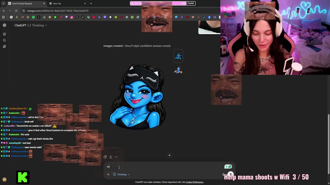Viewport: 330px width, 185px height.
Task: Select second Smurf image variant thumbnail
Action: (x=178, y=69)
